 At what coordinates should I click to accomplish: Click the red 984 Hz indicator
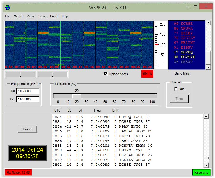(x=147, y=74)
